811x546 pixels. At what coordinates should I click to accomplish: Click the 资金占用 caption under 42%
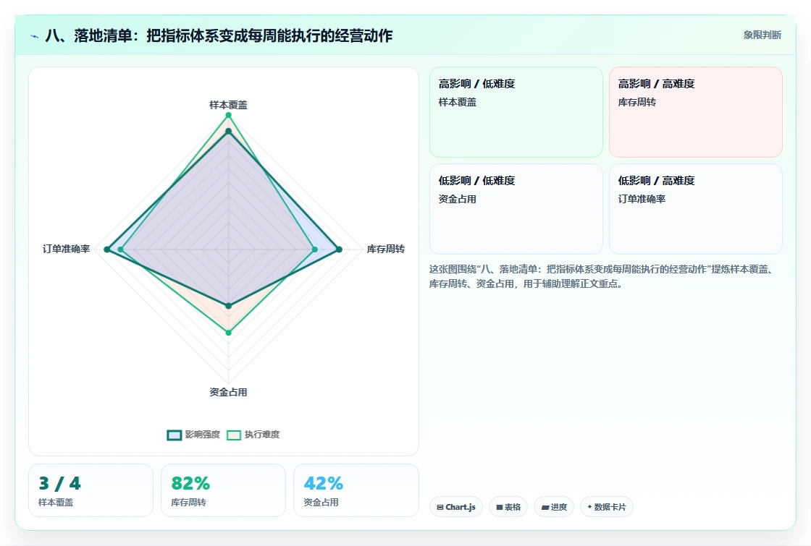tap(321, 502)
